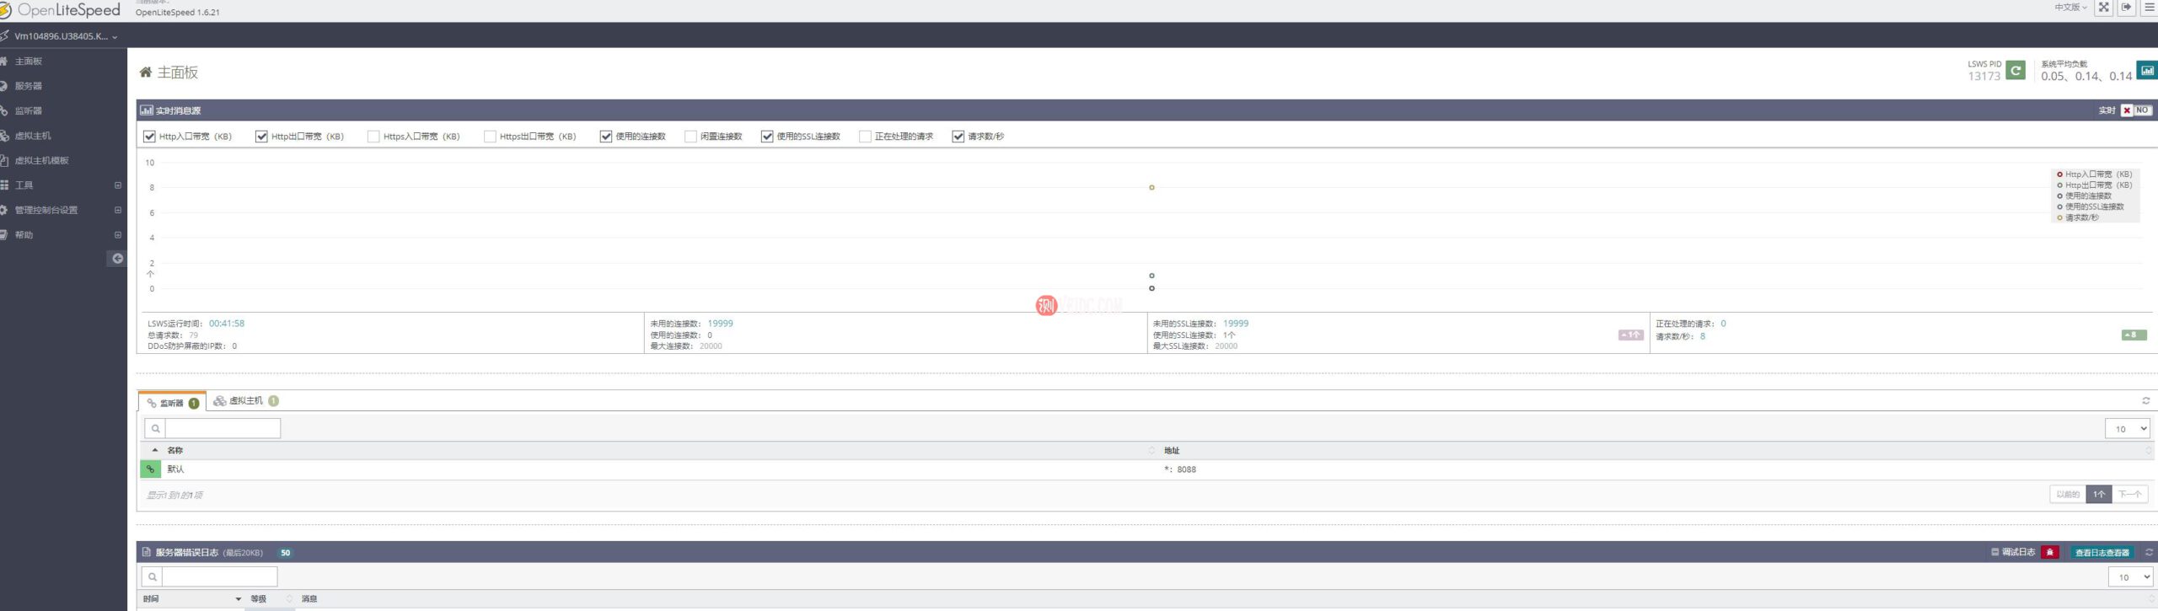Refresh the server error log panel

click(2149, 552)
